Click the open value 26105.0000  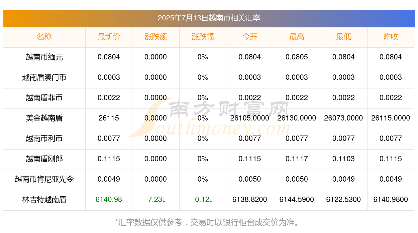(x=250, y=118)
